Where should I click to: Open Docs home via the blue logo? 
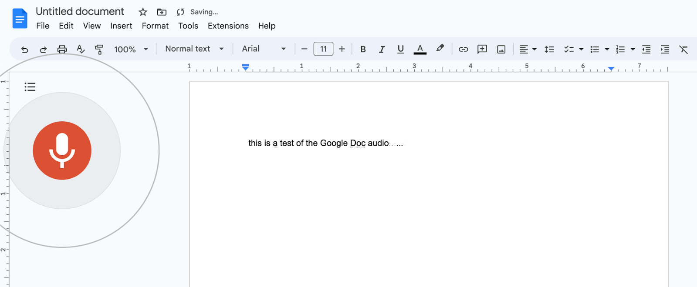(x=20, y=19)
